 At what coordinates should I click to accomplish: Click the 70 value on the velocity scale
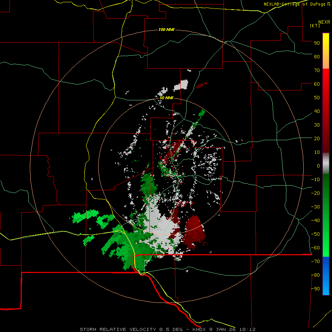[x=317, y=70]
